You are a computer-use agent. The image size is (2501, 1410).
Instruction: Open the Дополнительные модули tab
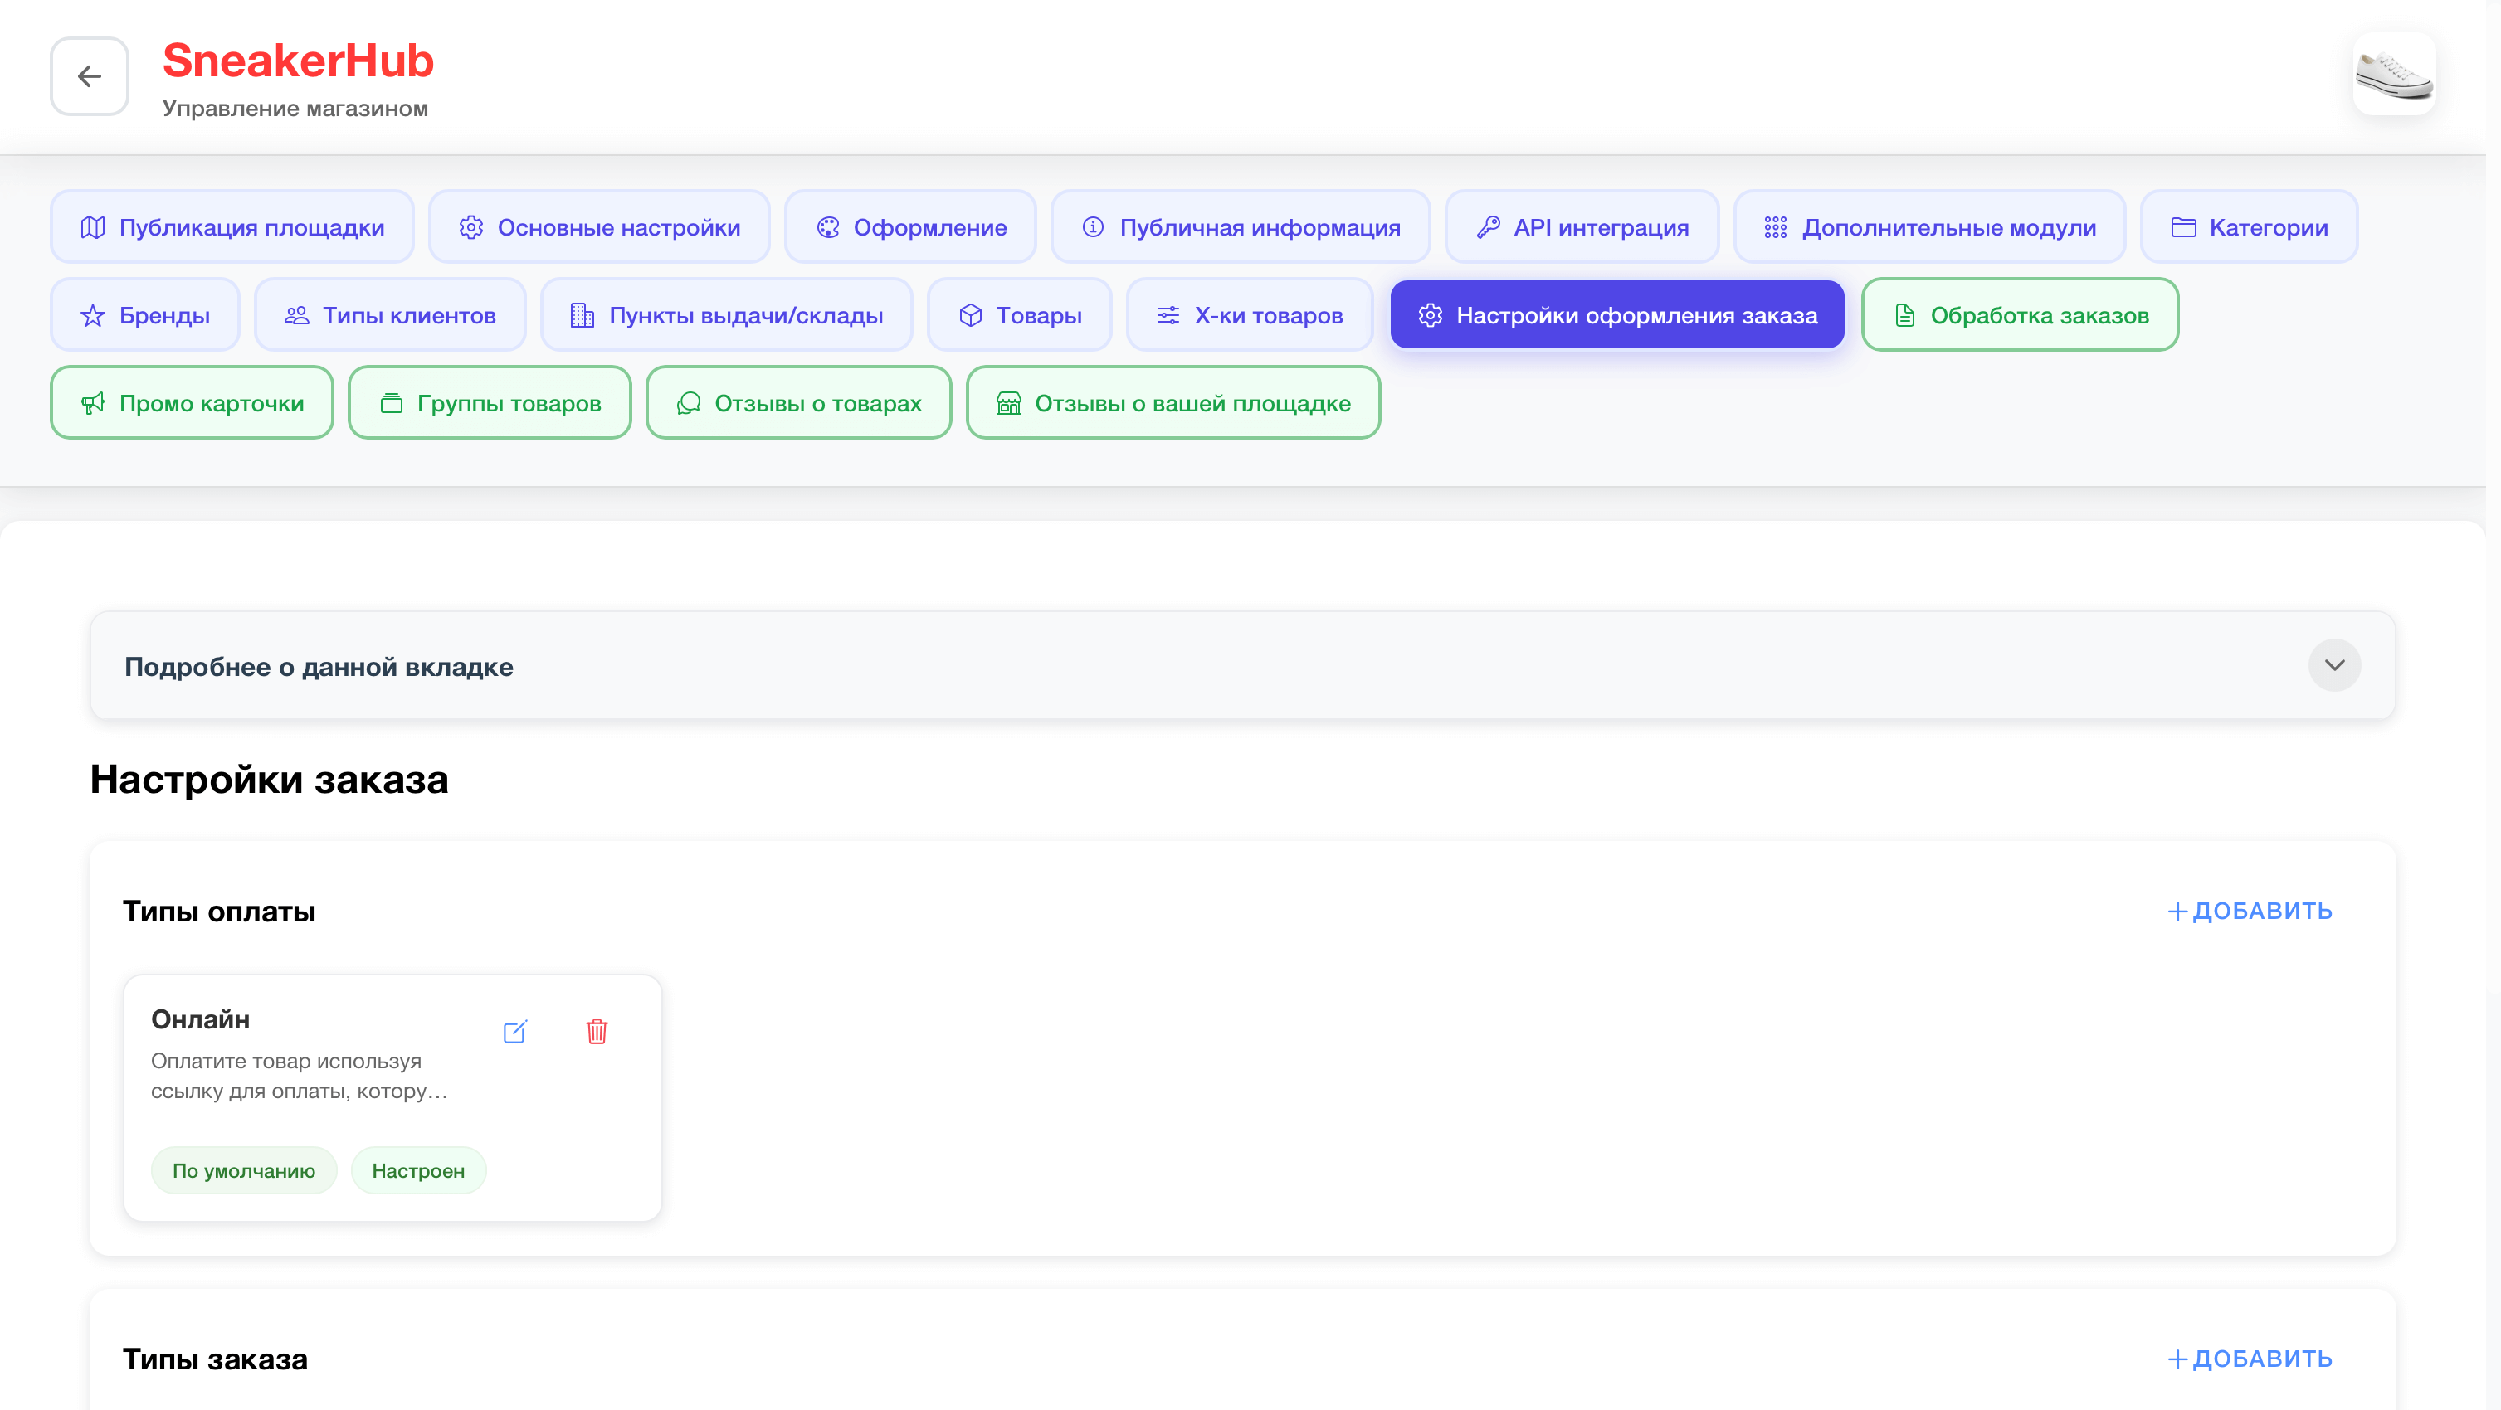(1929, 227)
